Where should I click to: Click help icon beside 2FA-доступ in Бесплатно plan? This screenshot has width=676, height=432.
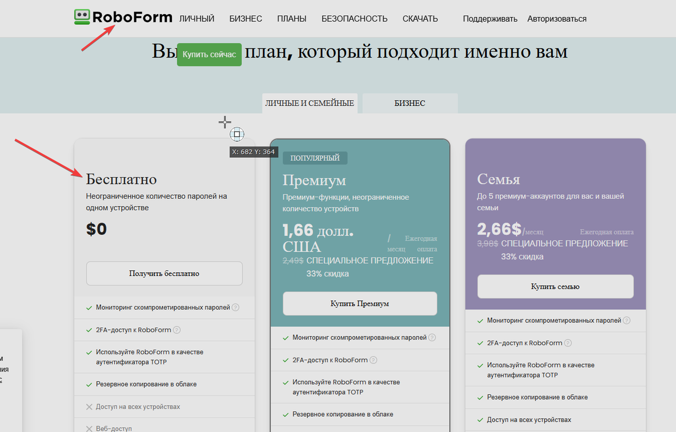(x=177, y=330)
